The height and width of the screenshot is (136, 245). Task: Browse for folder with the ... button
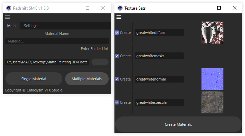(100, 62)
